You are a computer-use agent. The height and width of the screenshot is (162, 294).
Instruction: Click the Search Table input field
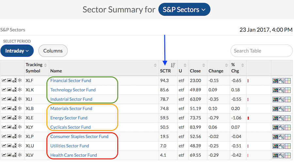[x=261, y=51]
